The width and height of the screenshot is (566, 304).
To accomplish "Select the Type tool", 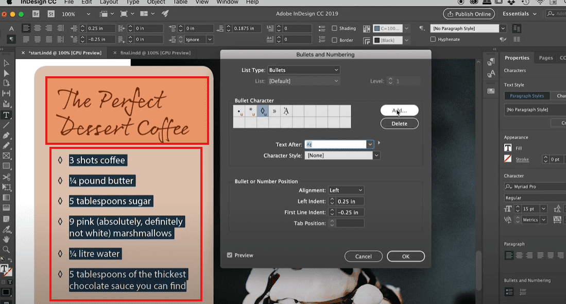I will click(x=7, y=115).
